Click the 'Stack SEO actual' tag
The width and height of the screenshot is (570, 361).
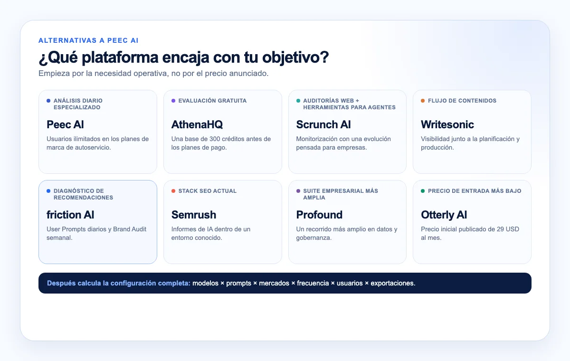207,191
